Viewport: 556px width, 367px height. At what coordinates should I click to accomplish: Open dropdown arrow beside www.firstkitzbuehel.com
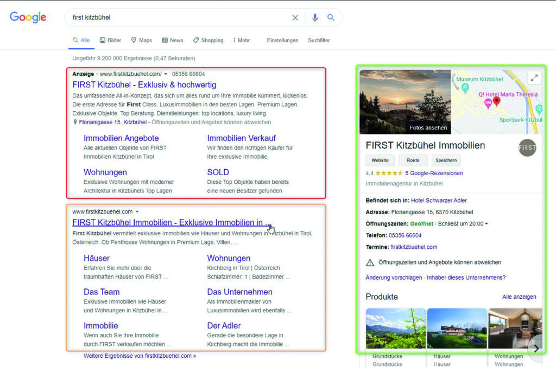[137, 212]
